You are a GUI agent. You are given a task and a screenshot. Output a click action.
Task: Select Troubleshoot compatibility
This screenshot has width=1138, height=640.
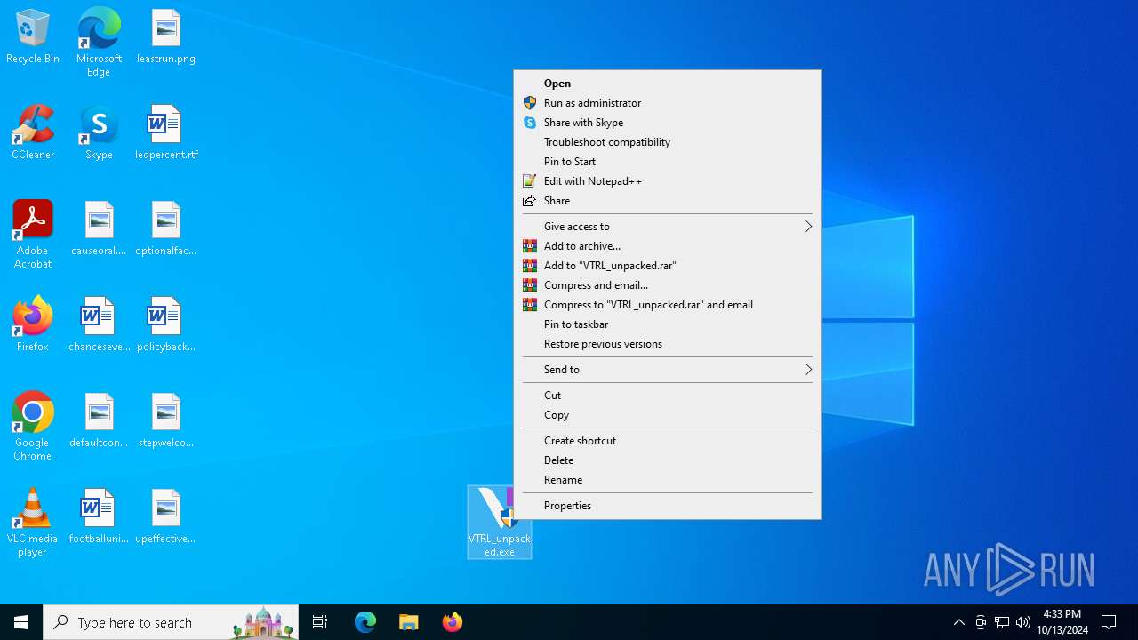pos(668,142)
